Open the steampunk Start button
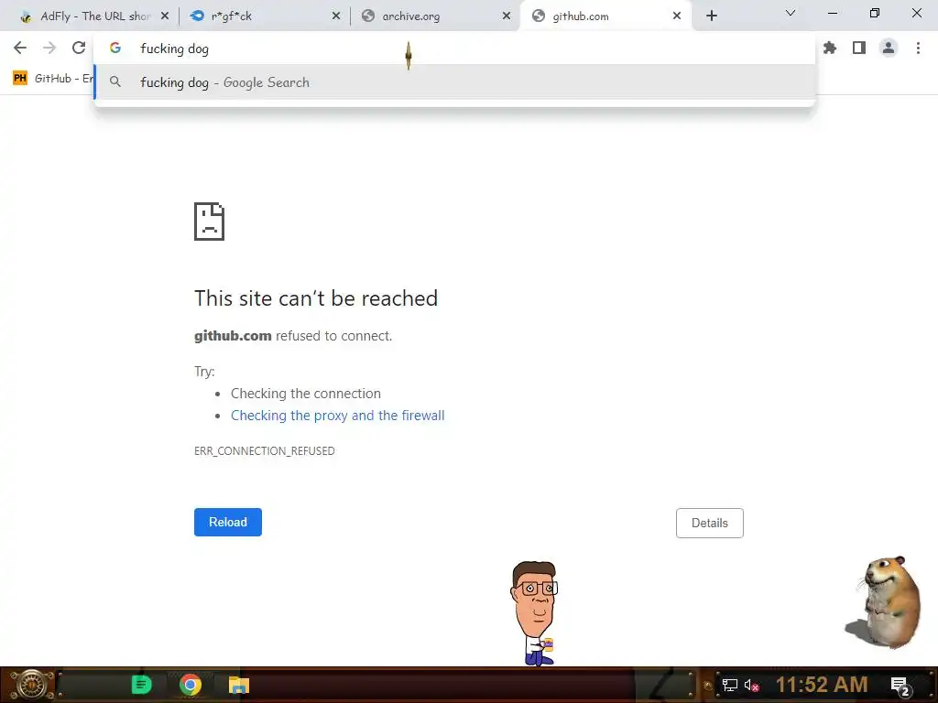Screen dimensions: 938x703 [30, 685]
